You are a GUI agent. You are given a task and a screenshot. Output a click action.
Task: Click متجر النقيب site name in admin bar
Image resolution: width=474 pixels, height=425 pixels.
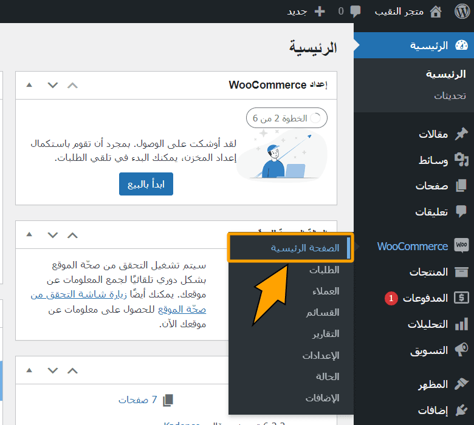tap(399, 12)
